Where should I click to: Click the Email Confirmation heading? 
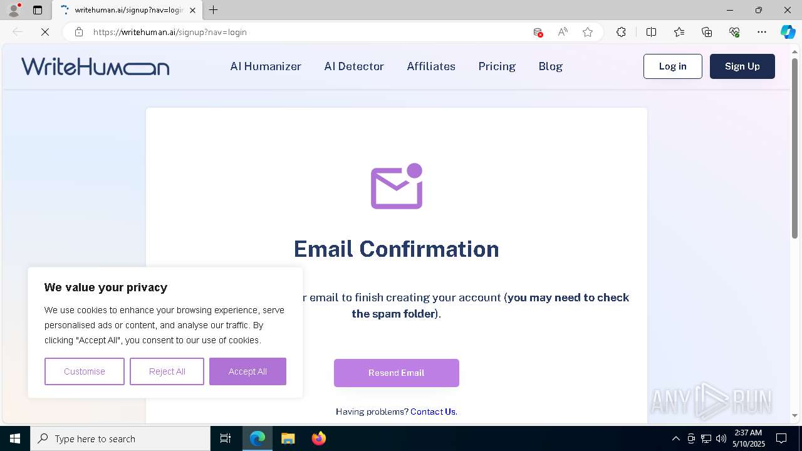(397, 249)
